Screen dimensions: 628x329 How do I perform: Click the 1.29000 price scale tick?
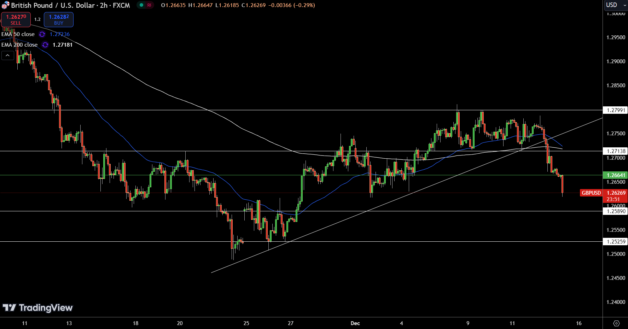[616, 61]
